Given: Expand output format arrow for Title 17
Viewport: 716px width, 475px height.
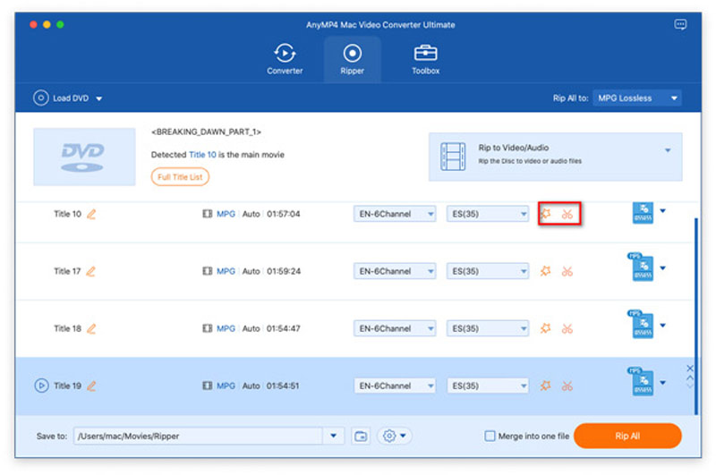Looking at the screenshot, I should pos(662,268).
